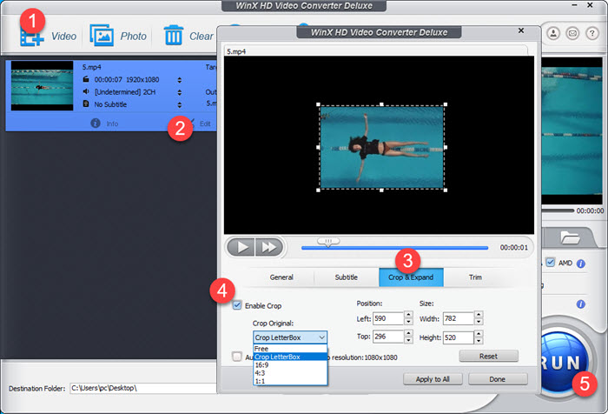The height and width of the screenshot is (414, 608).
Task: Switch to the Trim tab
Action: [475, 277]
